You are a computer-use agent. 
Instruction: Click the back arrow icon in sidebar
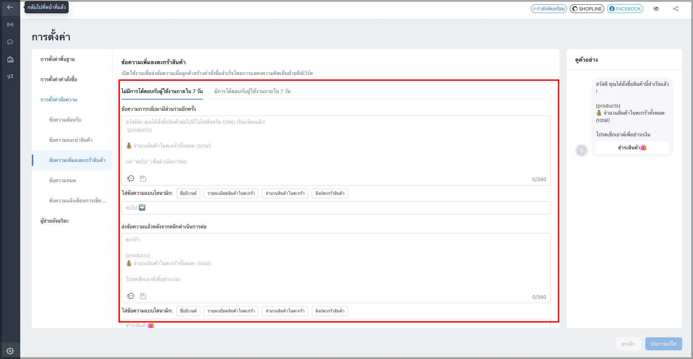[10, 7]
